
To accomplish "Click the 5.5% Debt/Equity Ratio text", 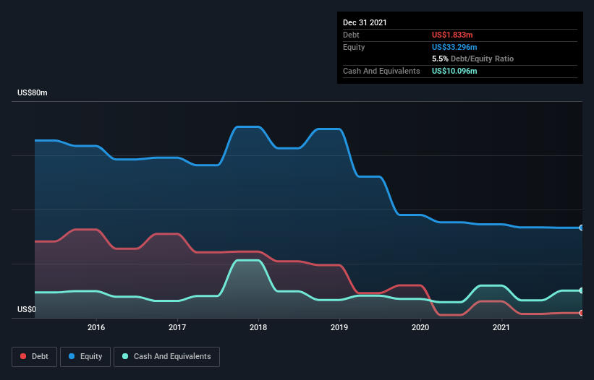I will tap(472, 59).
